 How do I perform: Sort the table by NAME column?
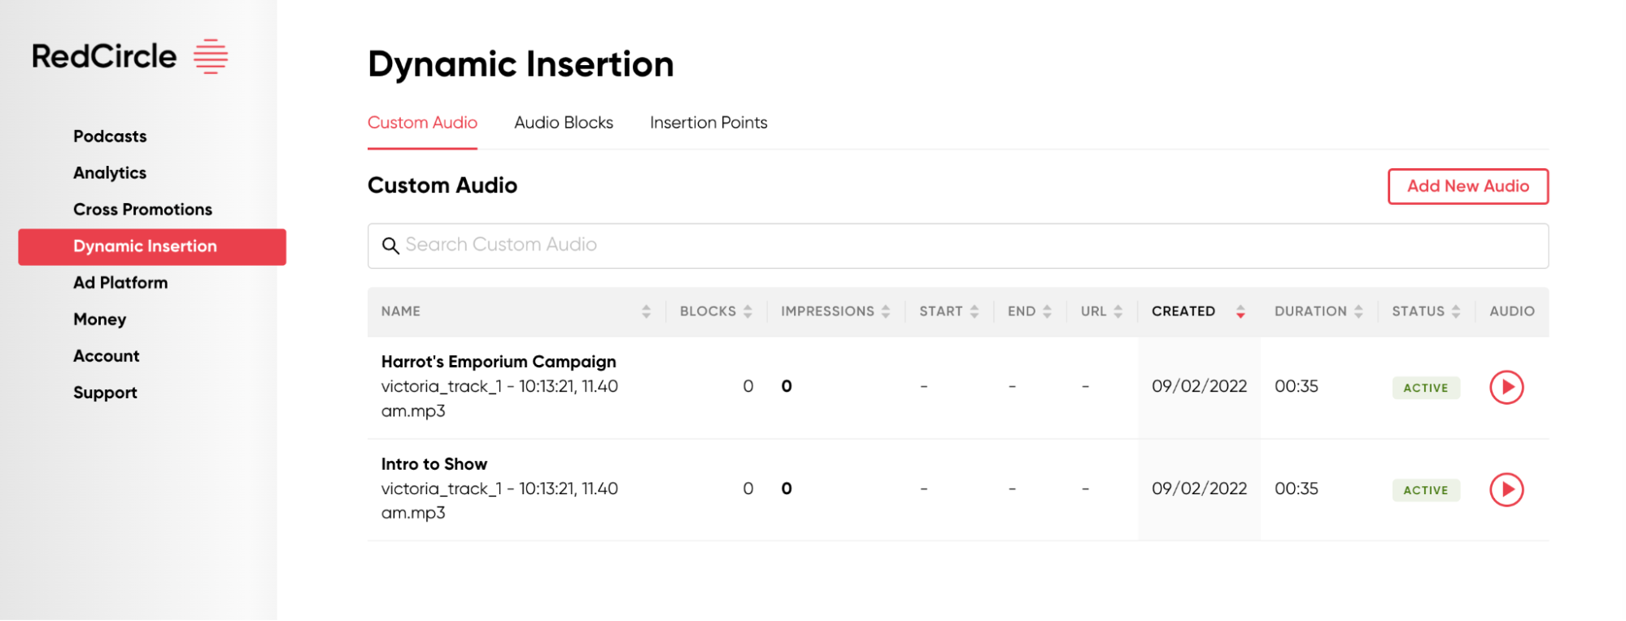(646, 311)
